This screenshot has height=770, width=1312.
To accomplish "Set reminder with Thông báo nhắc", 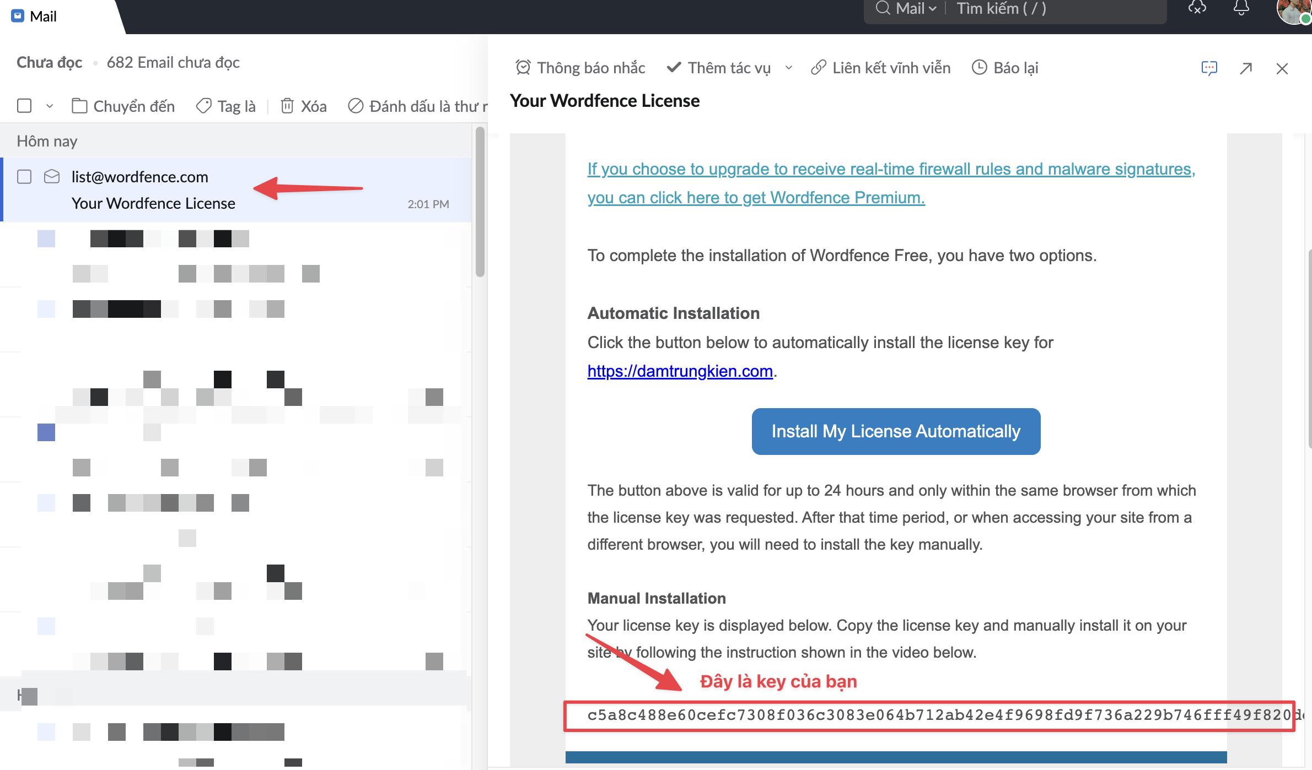I will [580, 68].
